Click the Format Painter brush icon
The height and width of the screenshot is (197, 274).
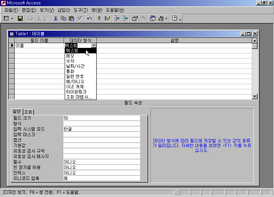click(79, 18)
